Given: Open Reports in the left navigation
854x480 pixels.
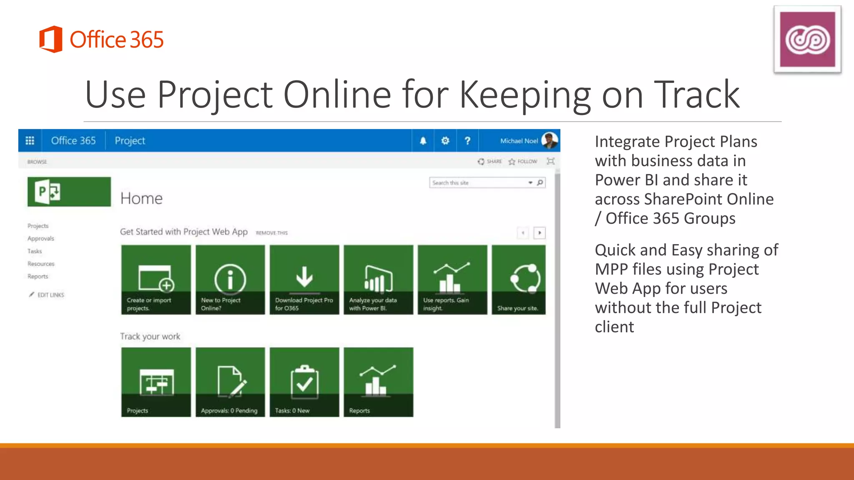Looking at the screenshot, I should point(38,276).
